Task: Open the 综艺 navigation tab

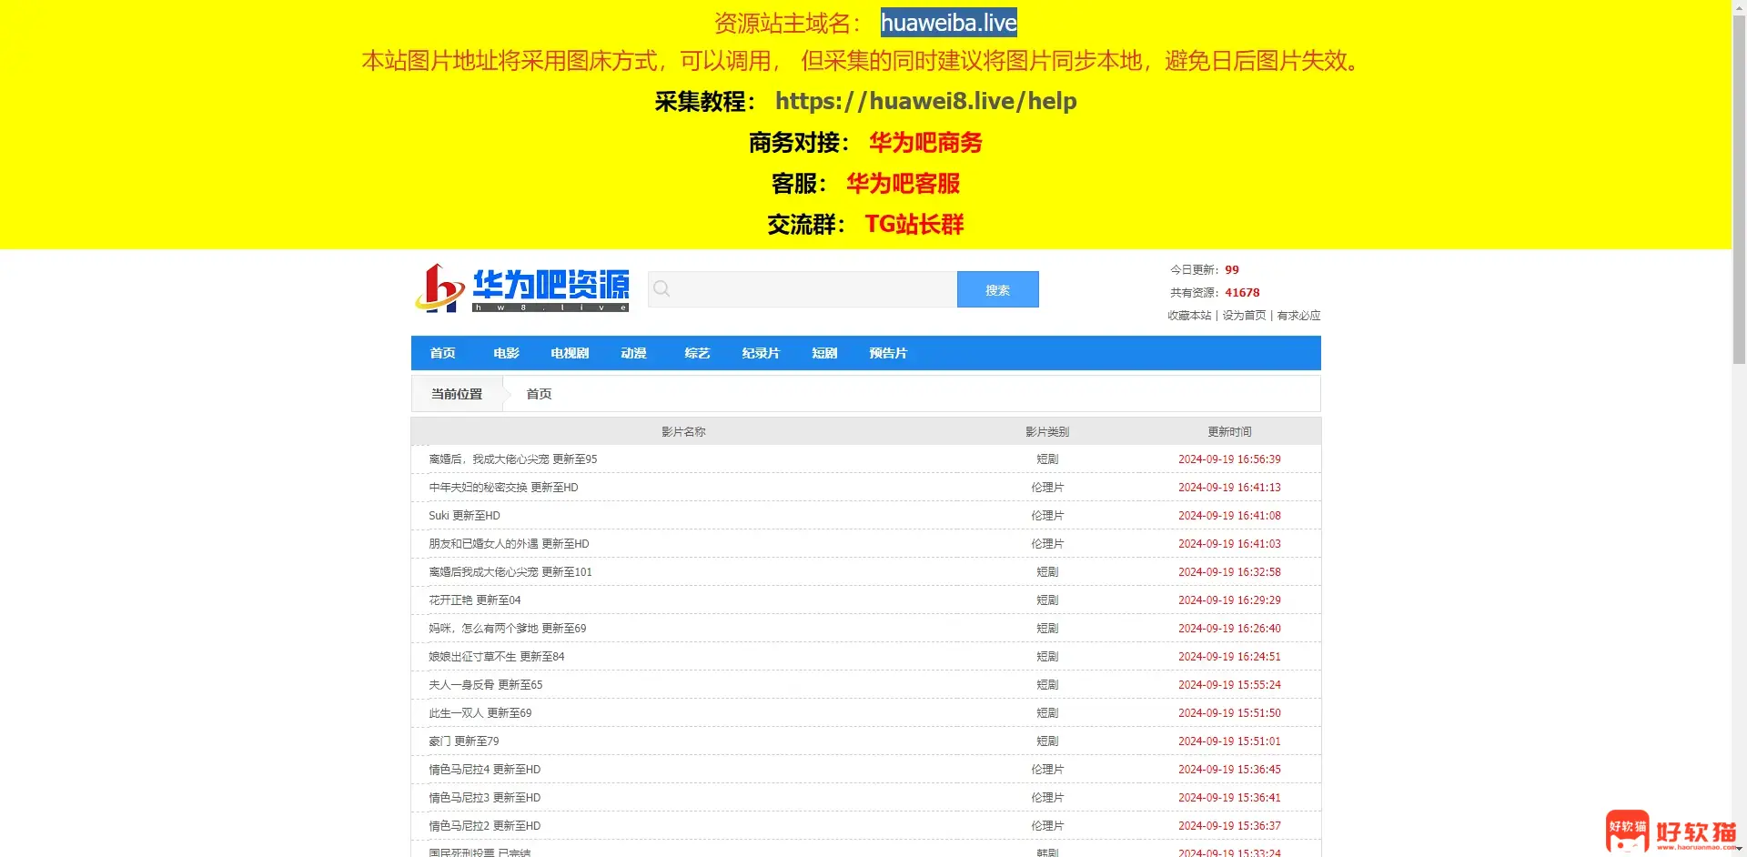Action: click(697, 353)
